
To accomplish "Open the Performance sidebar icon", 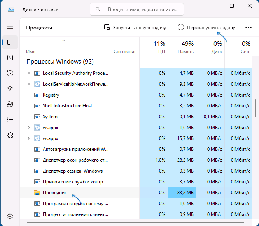I will [x=10, y=58].
